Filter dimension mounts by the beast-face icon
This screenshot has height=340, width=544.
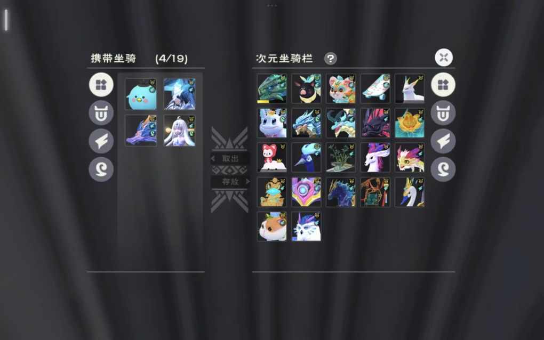pyautogui.click(x=443, y=112)
